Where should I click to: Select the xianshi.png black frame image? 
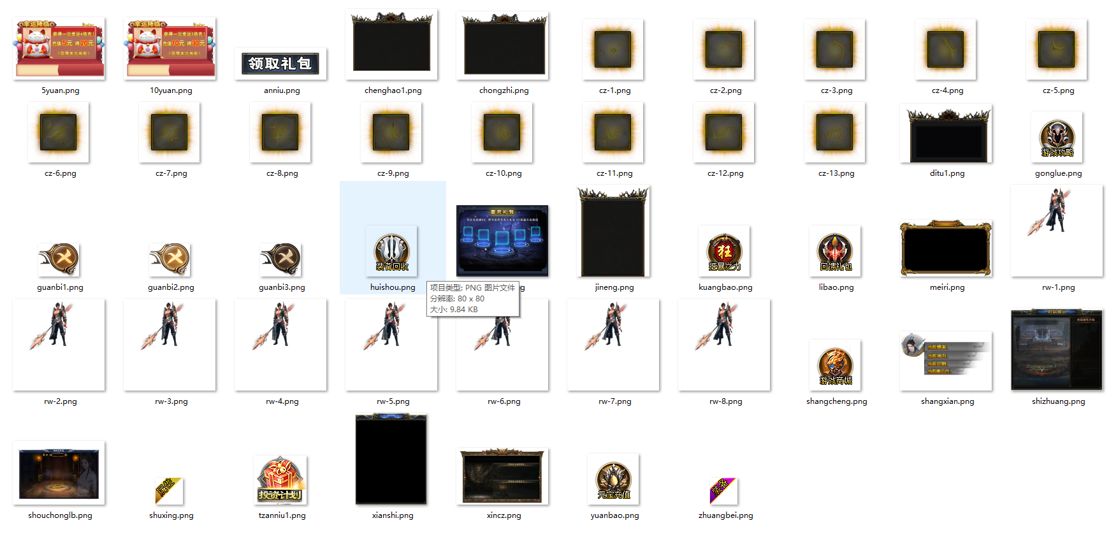point(391,459)
